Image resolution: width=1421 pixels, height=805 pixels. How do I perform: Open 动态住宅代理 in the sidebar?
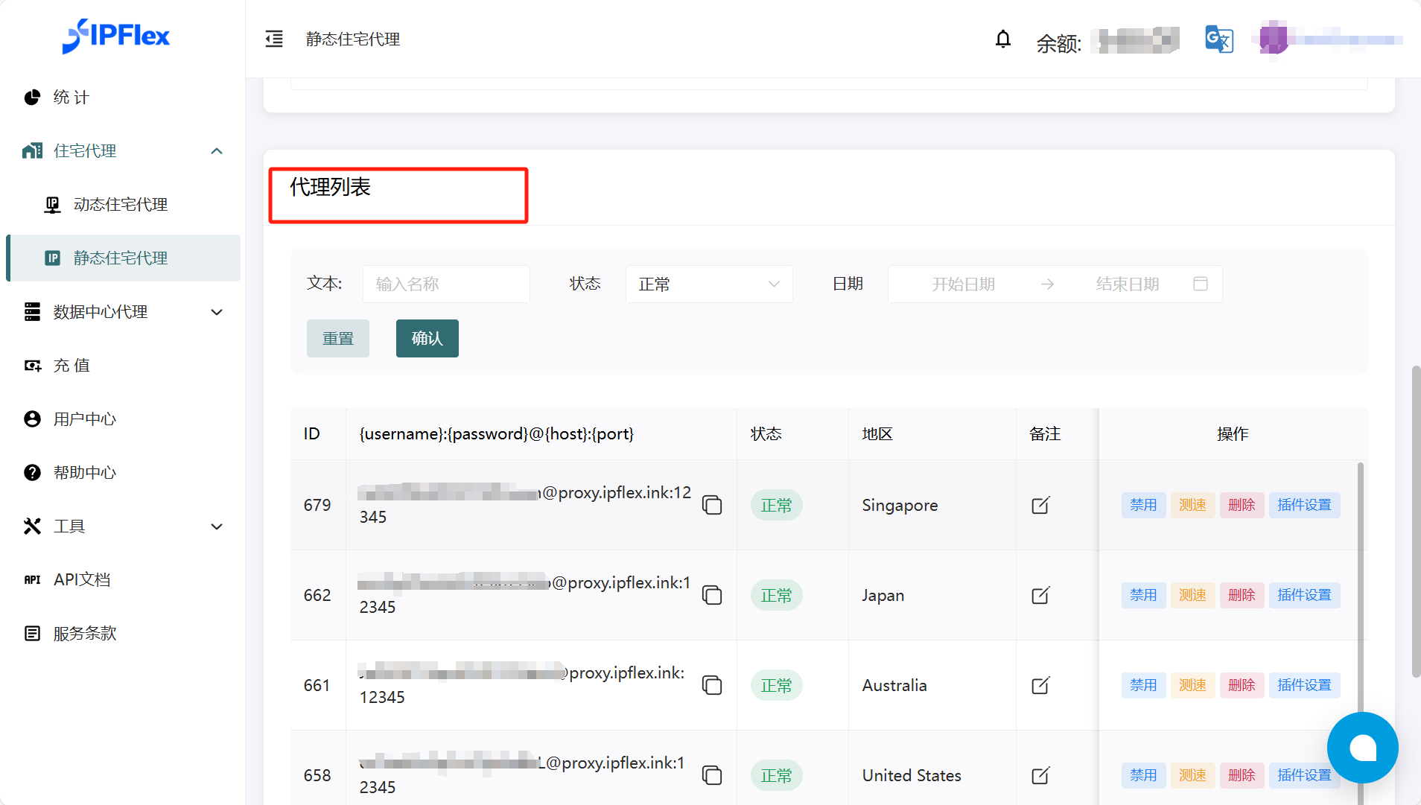(x=121, y=205)
